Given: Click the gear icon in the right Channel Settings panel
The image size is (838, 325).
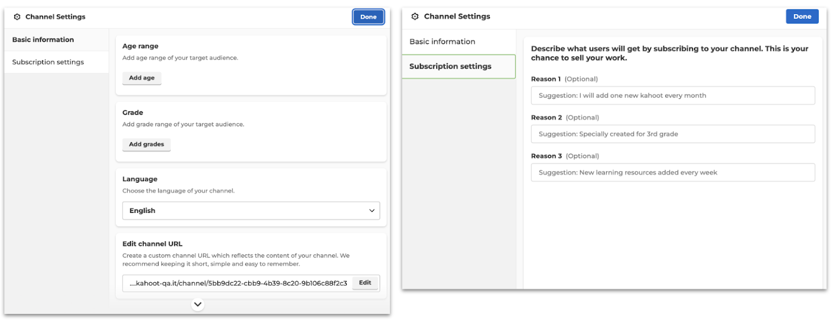Looking at the screenshot, I should [415, 16].
